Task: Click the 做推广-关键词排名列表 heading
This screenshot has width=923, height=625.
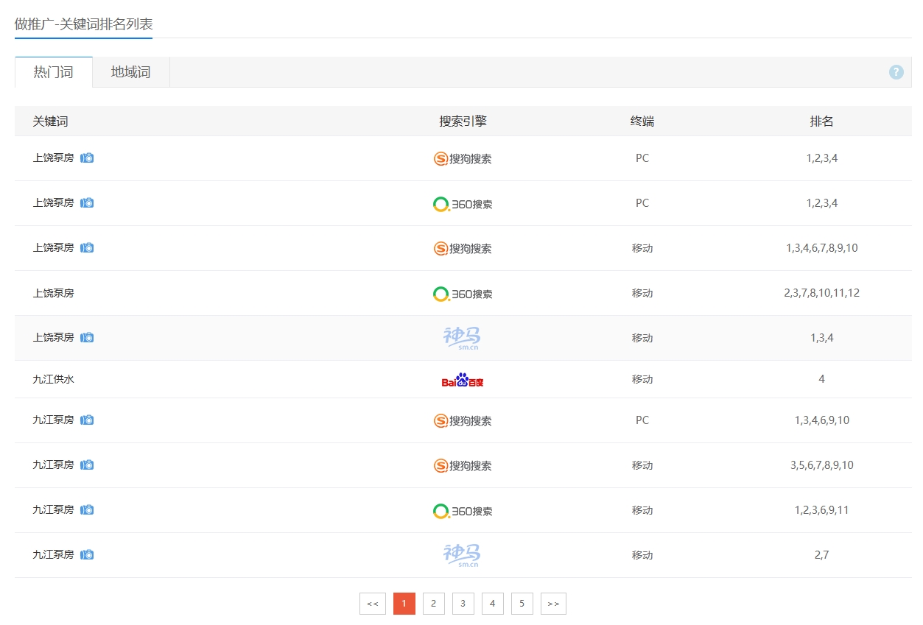Action: [x=84, y=24]
